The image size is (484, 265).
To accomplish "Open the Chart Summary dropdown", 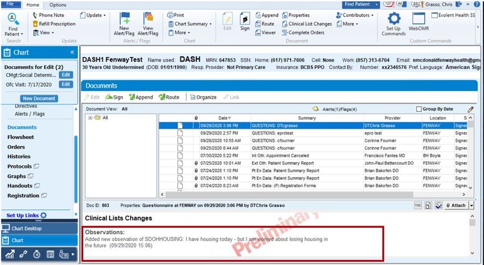I will 190,24.
